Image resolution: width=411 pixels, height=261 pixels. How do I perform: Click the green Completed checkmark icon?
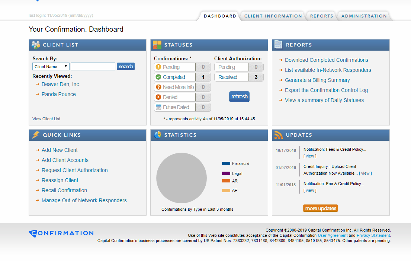[x=158, y=77]
